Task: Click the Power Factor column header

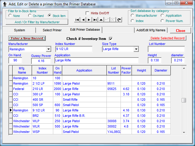Action: click(x=126, y=70)
